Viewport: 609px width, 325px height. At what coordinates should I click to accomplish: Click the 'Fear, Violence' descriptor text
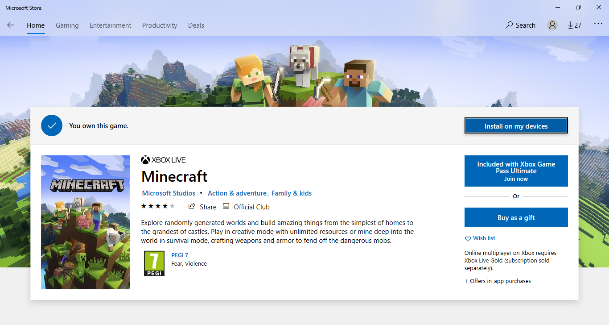click(189, 264)
